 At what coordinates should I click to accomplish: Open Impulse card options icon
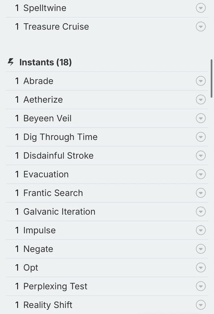201,230
